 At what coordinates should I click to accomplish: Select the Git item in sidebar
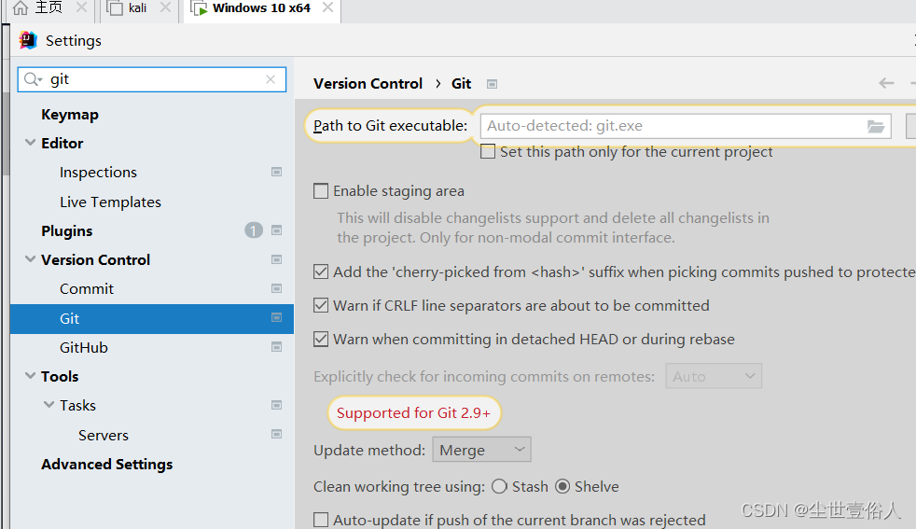click(x=152, y=318)
